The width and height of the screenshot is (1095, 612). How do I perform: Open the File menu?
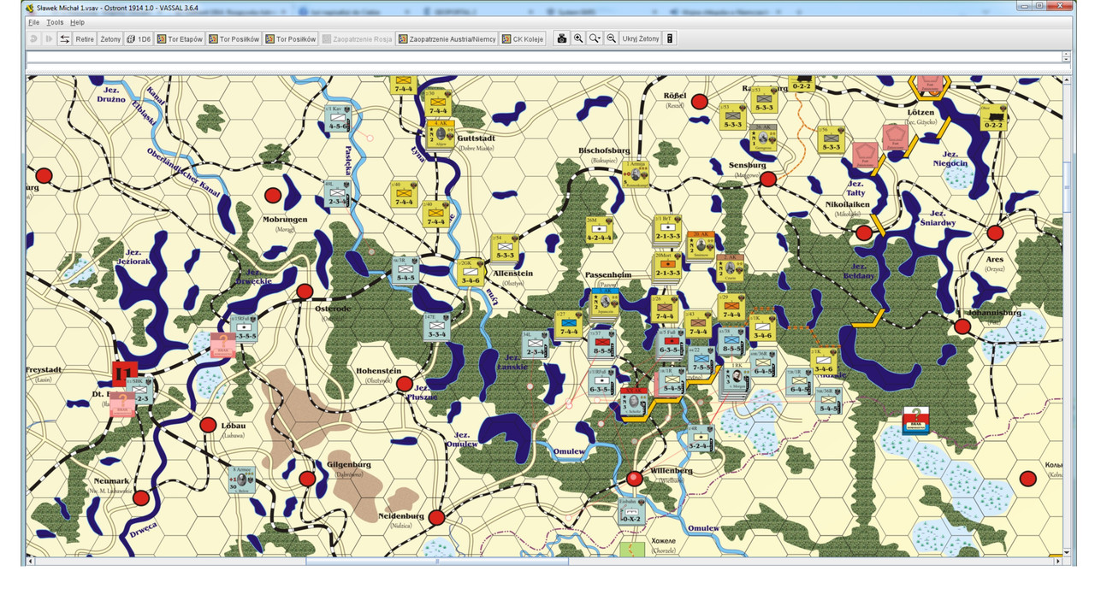[x=34, y=22]
